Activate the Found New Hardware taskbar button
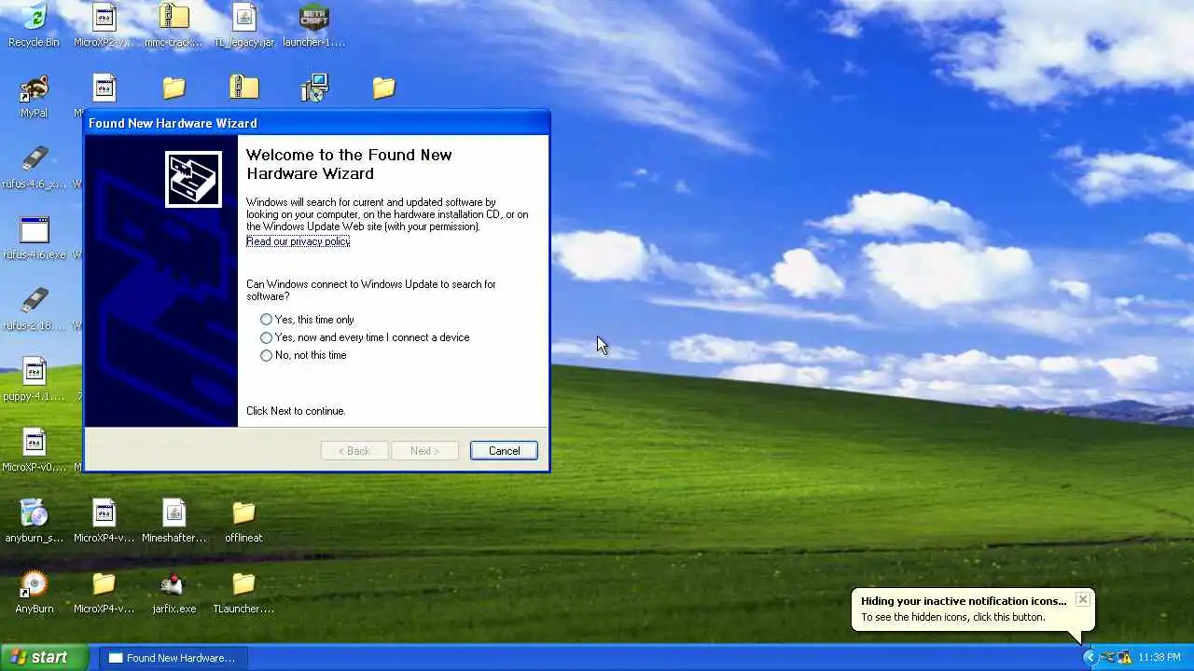 coord(174,657)
